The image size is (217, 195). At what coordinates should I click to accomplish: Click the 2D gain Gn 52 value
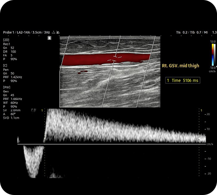(x=8, y=48)
